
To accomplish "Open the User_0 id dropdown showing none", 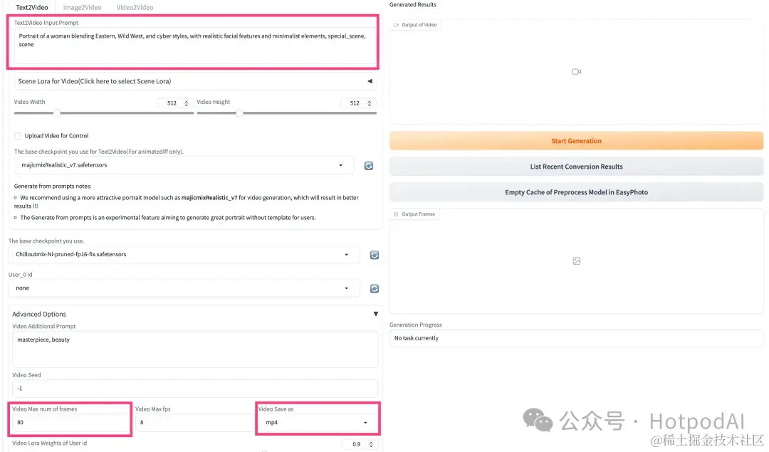I will [x=184, y=288].
